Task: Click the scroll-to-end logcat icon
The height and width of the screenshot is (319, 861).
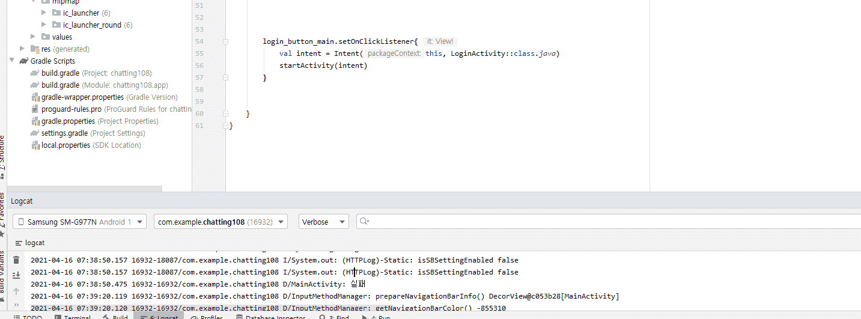Action: [x=16, y=275]
